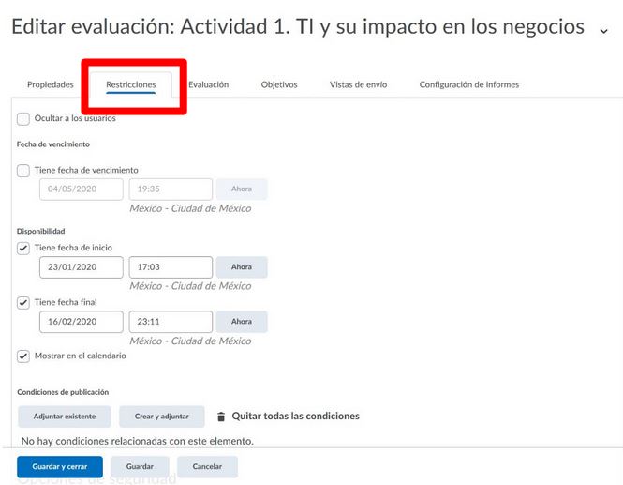Click the blue Guardar y cerrar button
Image resolution: width=623 pixels, height=485 pixels.
[60, 466]
